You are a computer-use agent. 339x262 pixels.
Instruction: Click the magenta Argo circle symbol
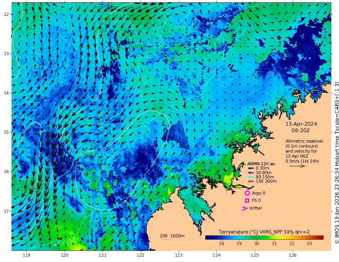pyautogui.click(x=247, y=193)
